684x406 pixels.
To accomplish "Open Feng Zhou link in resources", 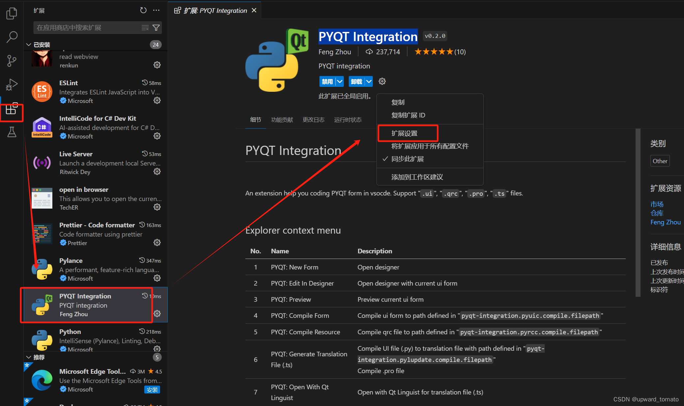I will [x=666, y=222].
